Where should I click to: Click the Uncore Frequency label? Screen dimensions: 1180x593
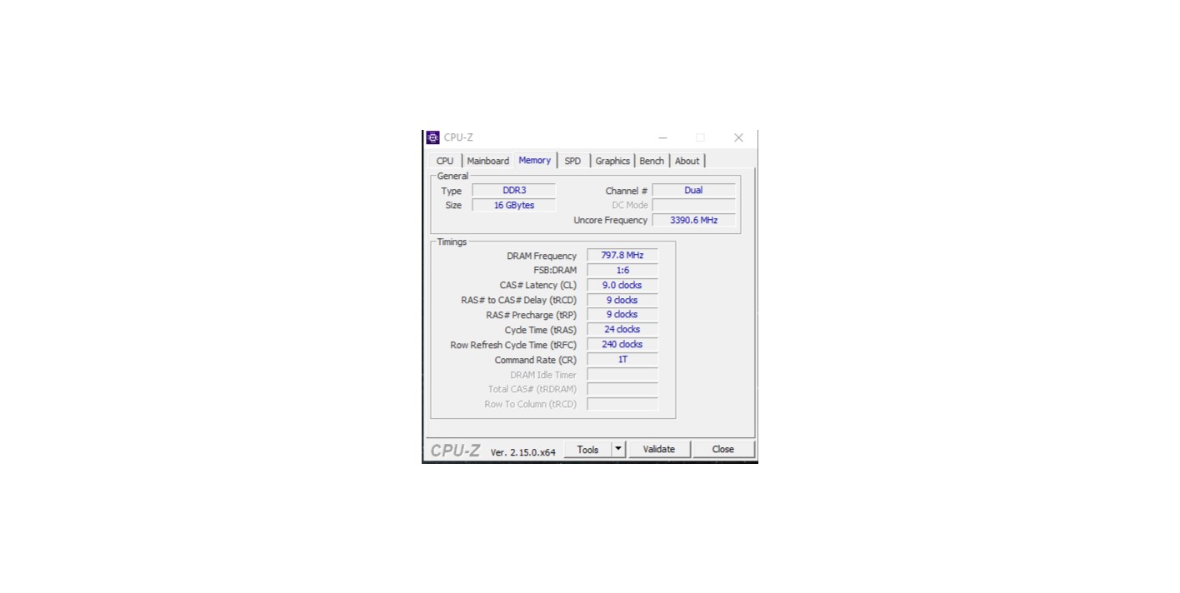coord(611,220)
